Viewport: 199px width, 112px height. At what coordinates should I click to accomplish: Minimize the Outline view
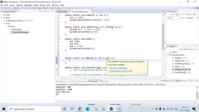(194, 46)
